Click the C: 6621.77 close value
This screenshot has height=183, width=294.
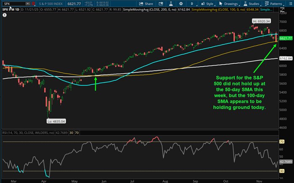[x=101, y=9]
